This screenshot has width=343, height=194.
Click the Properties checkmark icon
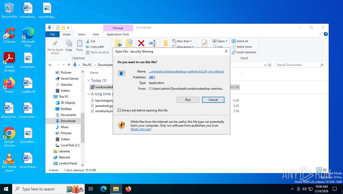[204, 43]
